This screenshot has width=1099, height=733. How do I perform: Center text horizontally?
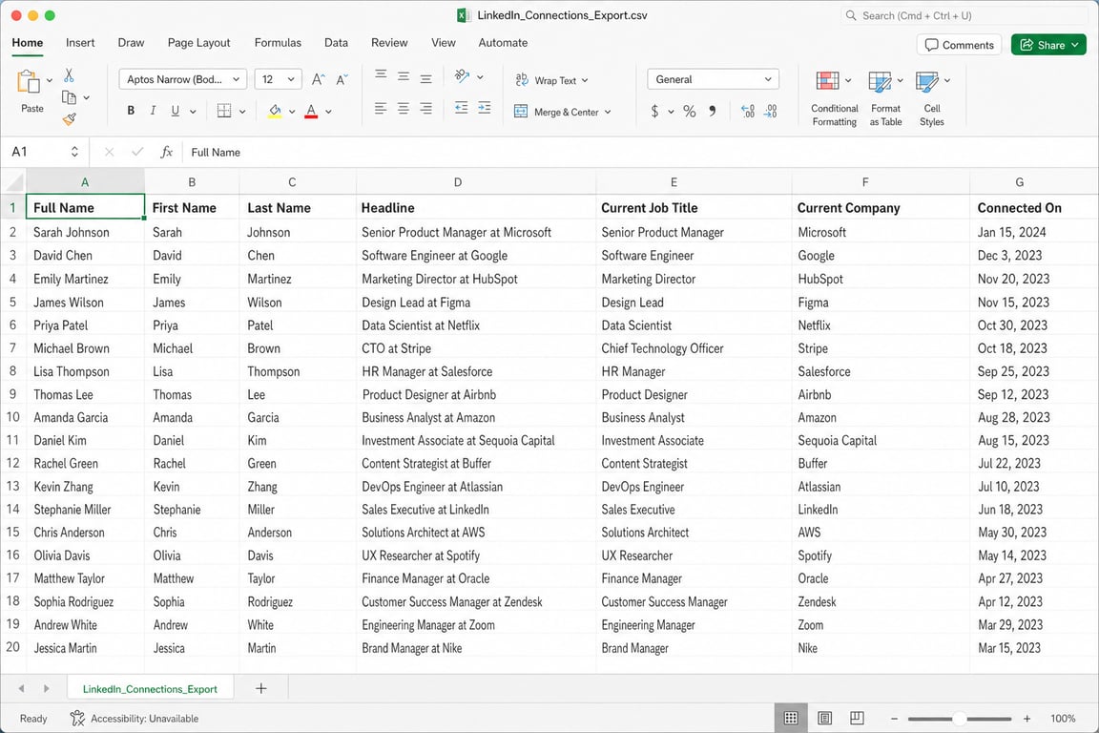tap(404, 108)
